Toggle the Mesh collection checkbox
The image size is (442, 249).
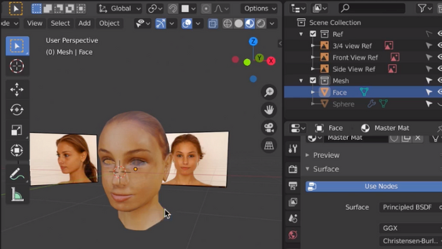pyautogui.click(x=313, y=80)
